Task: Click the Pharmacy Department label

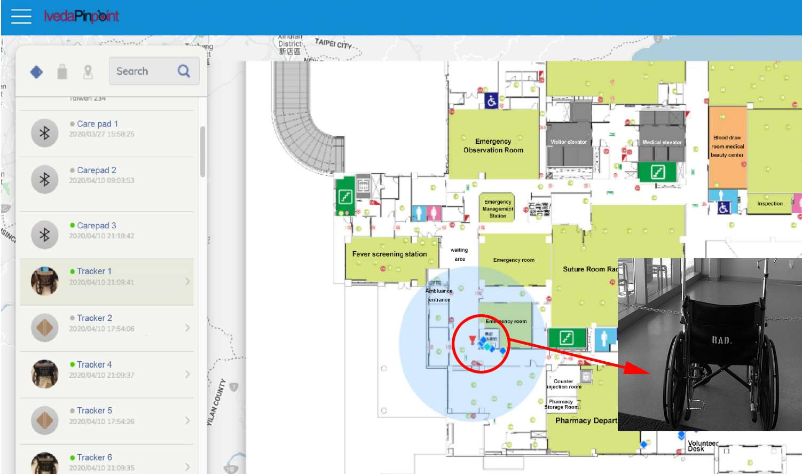Action: [586, 421]
